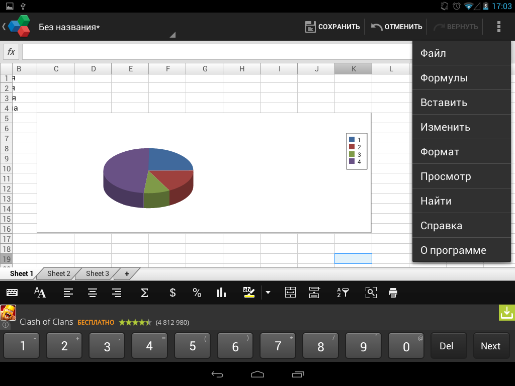This screenshot has height=386, width=515.
Task: Apply currency format with dollar icon
Action: pos(173,293)
